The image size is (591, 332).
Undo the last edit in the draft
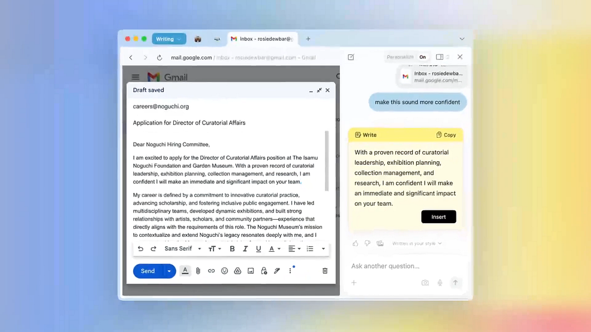click(140, 249)
